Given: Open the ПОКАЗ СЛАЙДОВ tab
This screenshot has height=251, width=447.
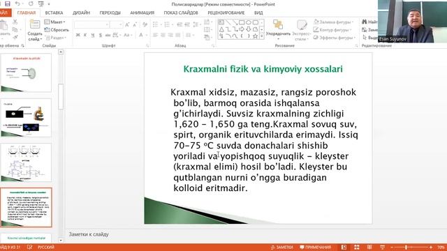Looking at the screenshot, I should point(181,13).
